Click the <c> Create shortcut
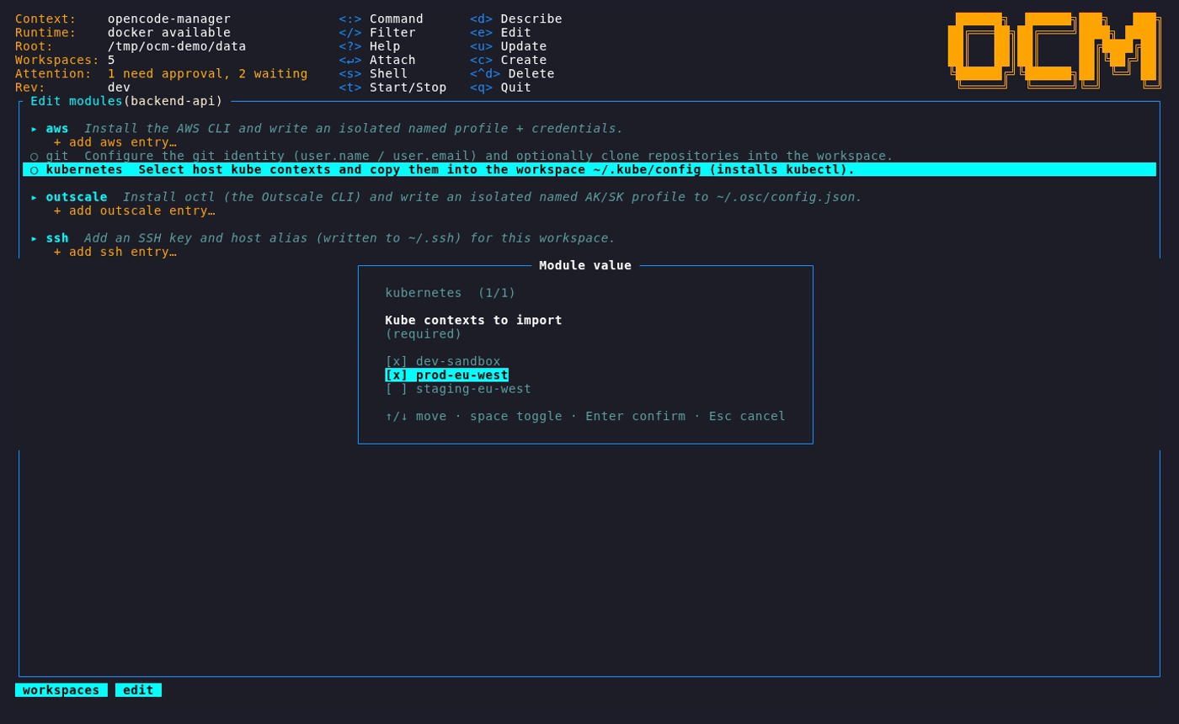The width and height of the screenshot is (1179, 724). (x=509, y=60)
